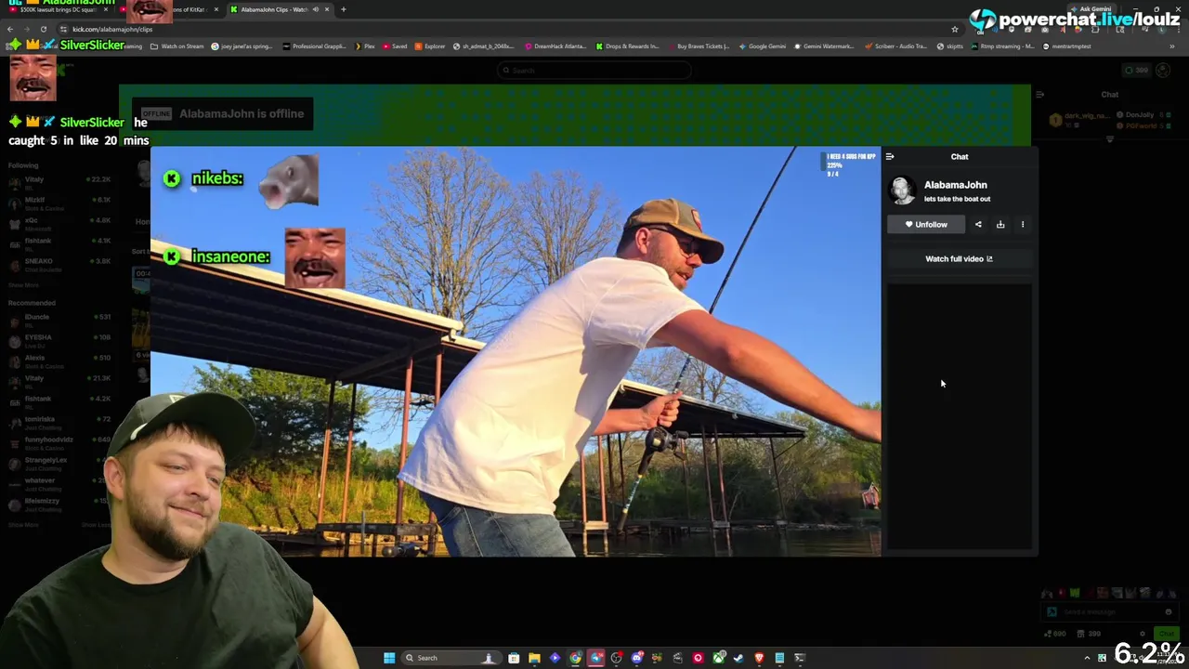The height and width of the screenshot is (669, 1189).
Task: Open the Buy Braves Tickets bookmark
Action: [699, 46]
